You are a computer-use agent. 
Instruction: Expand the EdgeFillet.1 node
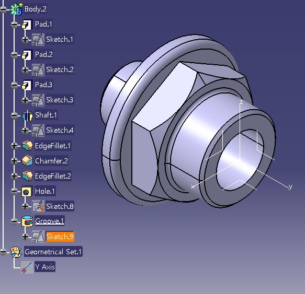[15, 146]
